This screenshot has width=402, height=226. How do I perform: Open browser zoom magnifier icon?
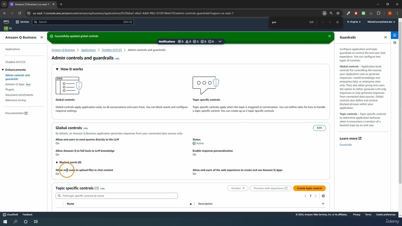pyautogui.click(x=331, y=13)
